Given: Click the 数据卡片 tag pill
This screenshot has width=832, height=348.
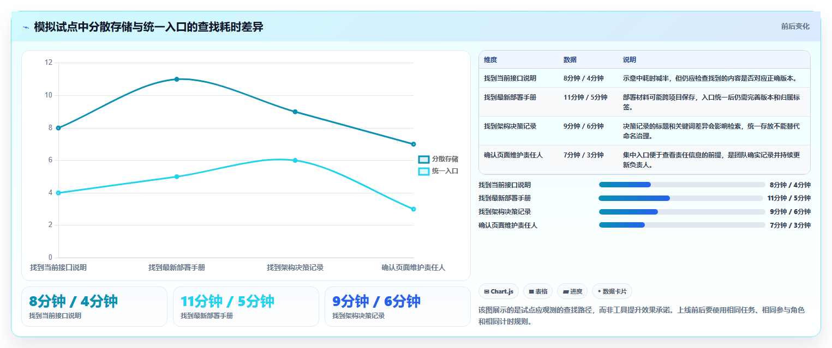Looking at the screenshot, I should [612, 291].
